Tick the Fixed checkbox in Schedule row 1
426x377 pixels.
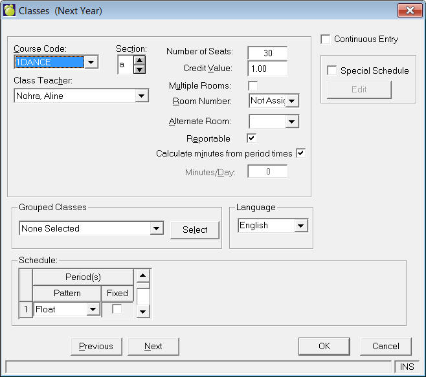[117, 309]
